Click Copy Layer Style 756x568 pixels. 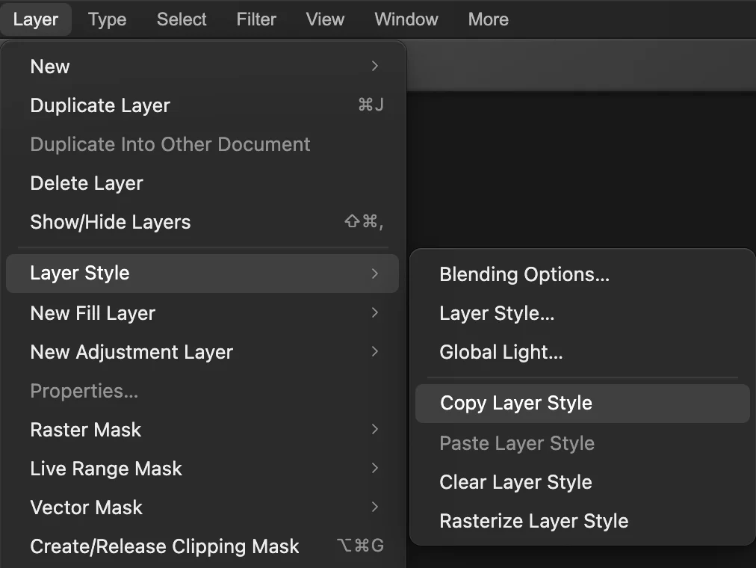click(x=583, y=404)
